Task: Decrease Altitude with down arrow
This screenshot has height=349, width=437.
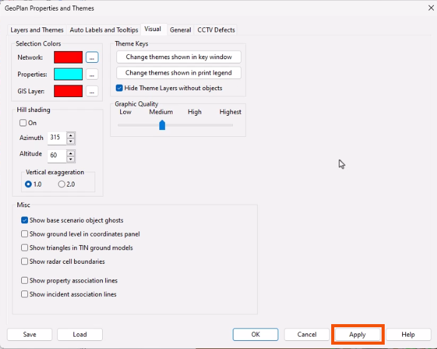Action: (71, 159)
